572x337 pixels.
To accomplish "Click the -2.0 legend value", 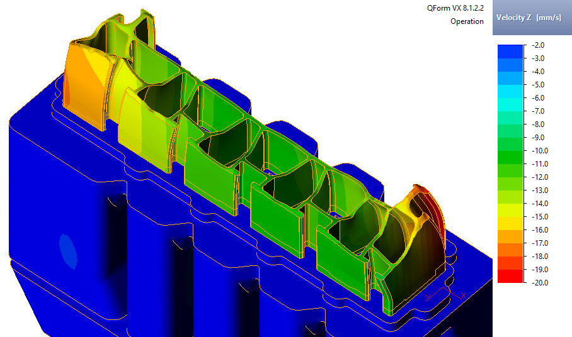I will 538,45.
